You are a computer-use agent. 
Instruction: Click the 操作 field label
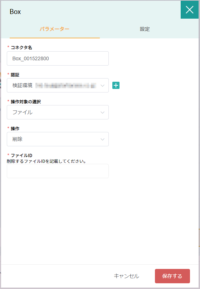[15, 129]
